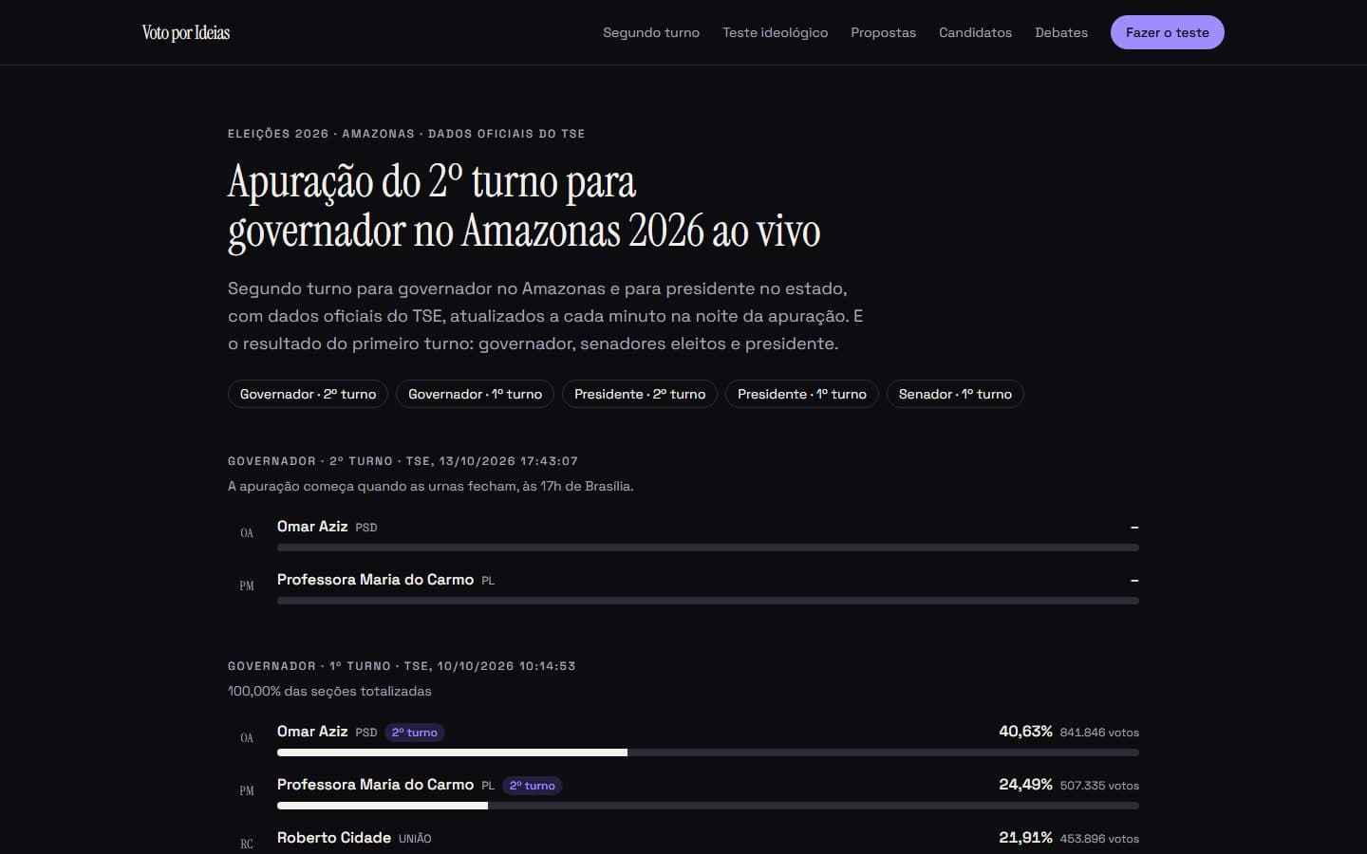Click the OA avatar beside the 40,63% result
Image resolution: width=1367 pixels, height=854 pixels.
[x=247, y=738]
